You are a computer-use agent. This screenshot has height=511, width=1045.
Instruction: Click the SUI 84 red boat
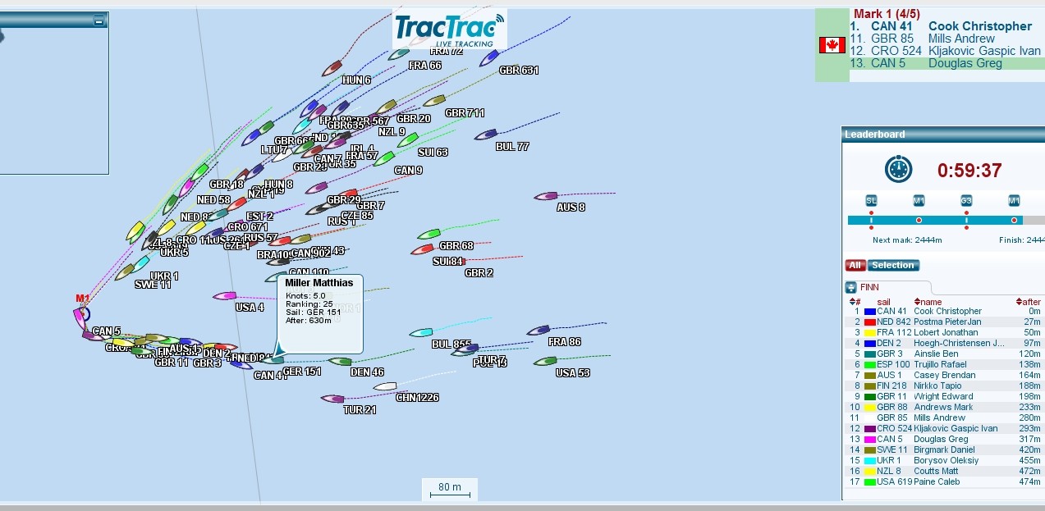pyautogui.click(x=422, y=249)
